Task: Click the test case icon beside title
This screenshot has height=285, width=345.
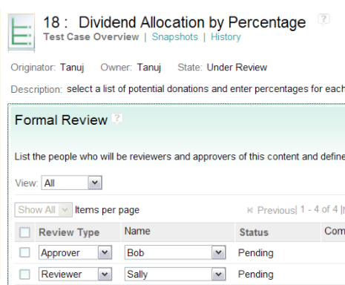Action: [x=22, y=31]
